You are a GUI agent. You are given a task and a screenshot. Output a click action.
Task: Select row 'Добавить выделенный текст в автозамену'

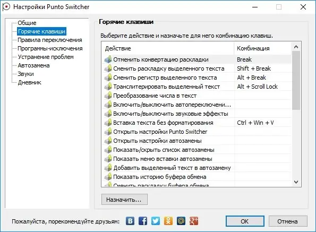coord(197,168)
